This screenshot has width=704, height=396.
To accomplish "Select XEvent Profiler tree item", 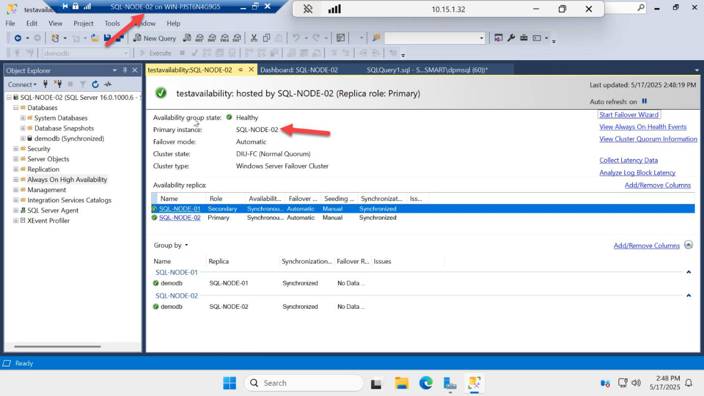I will tap(48, 221).
